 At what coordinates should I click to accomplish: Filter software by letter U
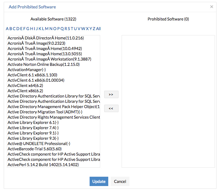pyautogui.click(x=75, y=29)
